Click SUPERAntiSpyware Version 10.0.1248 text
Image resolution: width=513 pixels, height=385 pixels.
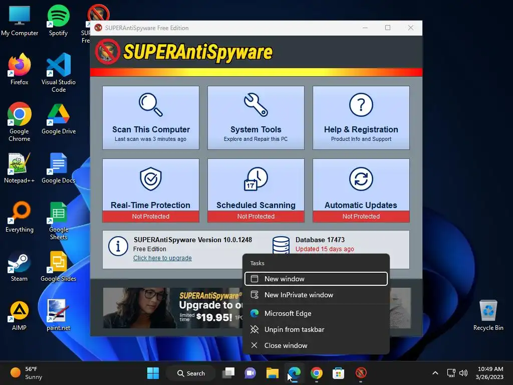(193, 240)
